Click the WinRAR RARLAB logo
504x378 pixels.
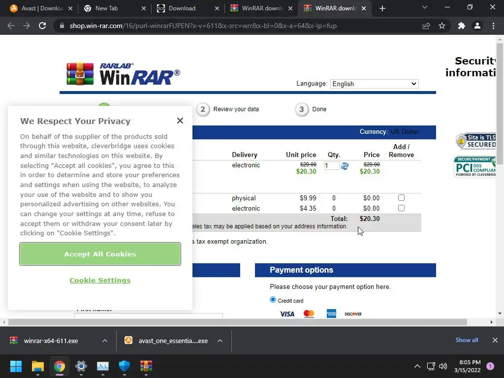click(123, 74)
